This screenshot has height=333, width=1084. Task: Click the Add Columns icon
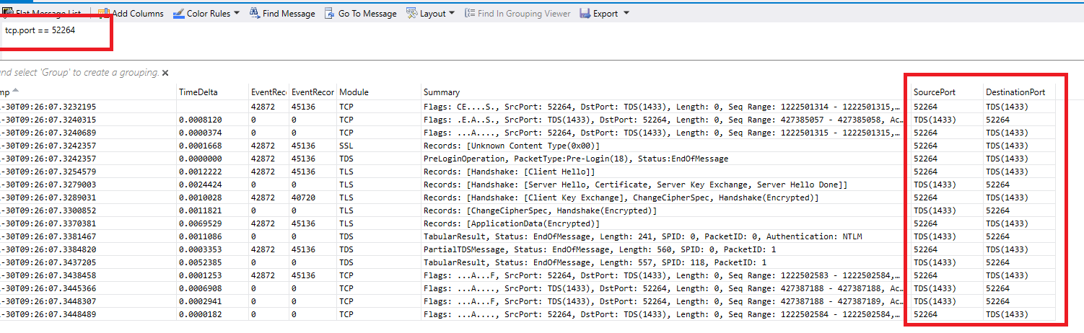(103, 13)
